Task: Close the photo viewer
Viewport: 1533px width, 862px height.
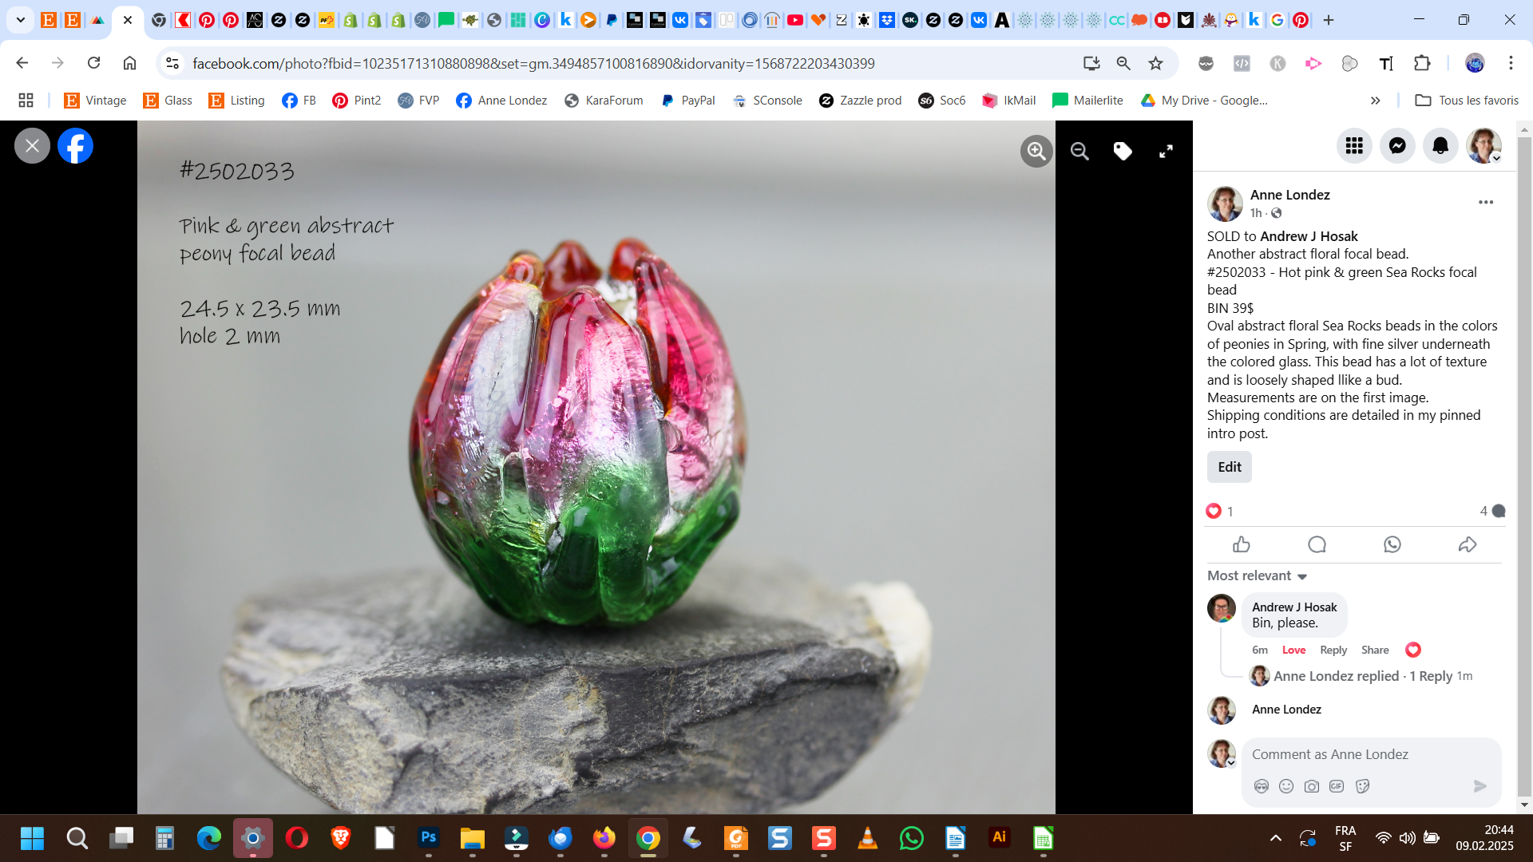Action: 32,145
